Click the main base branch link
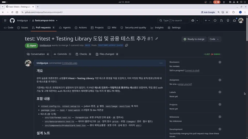The height and width of the screenshot is (139, 248). pyautogui.click(x=88, y=45)
